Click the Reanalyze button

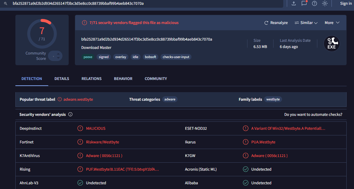(x=276, y=23)
